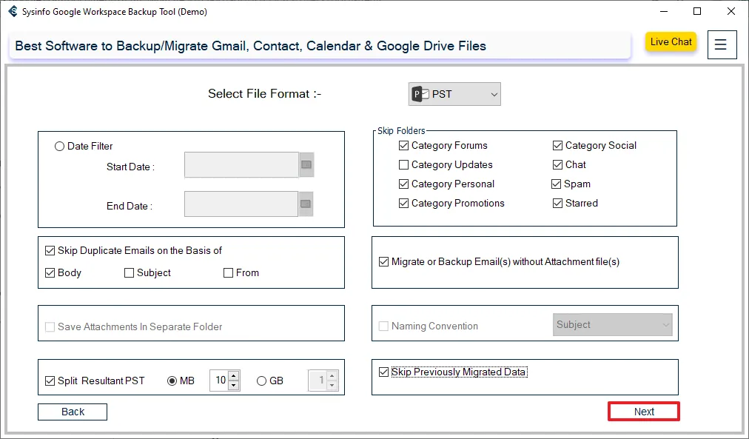Tick the Subject duplicate filter checkbox
The height and width of the screenshot is (439, 749).
click(130, 273)
